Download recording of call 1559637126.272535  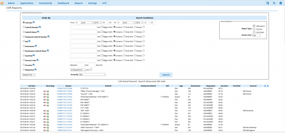48,111
